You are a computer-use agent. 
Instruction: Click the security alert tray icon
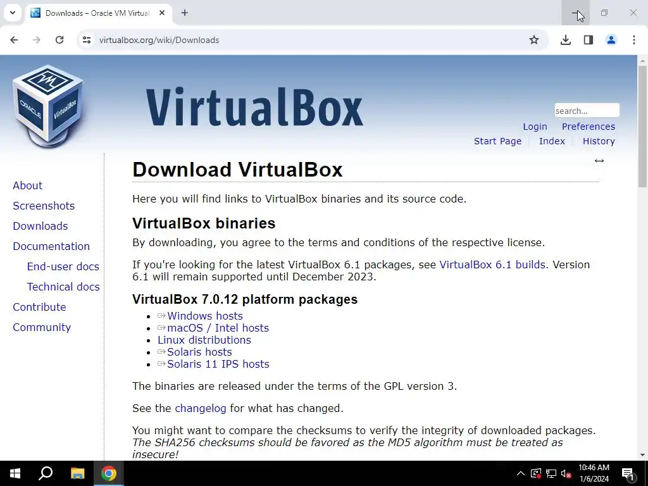click(536, 473)
